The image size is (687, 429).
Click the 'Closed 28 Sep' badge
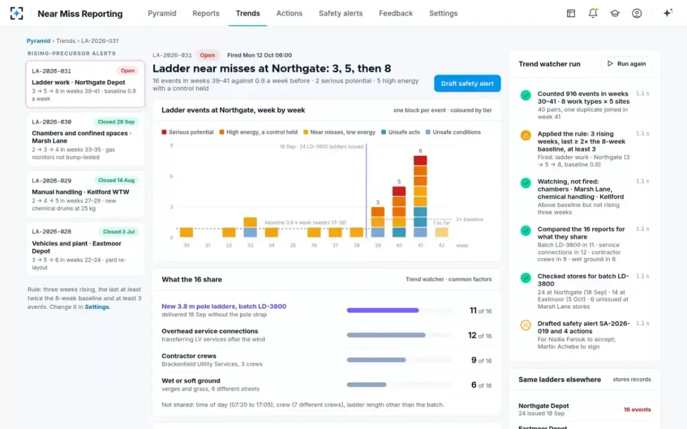(116, 122)
